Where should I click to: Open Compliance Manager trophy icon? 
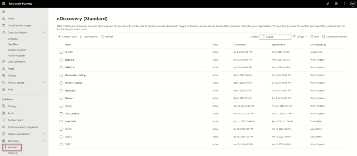[x=4, y=26]
